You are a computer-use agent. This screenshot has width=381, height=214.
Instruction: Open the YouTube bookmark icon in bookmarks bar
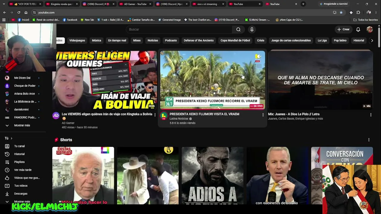pyautogui.click(x=13, y=20)
